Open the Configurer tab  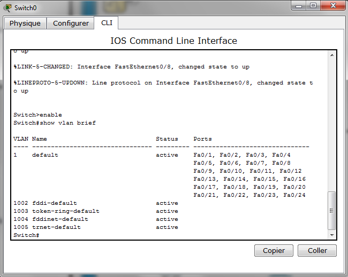[71, 24]
